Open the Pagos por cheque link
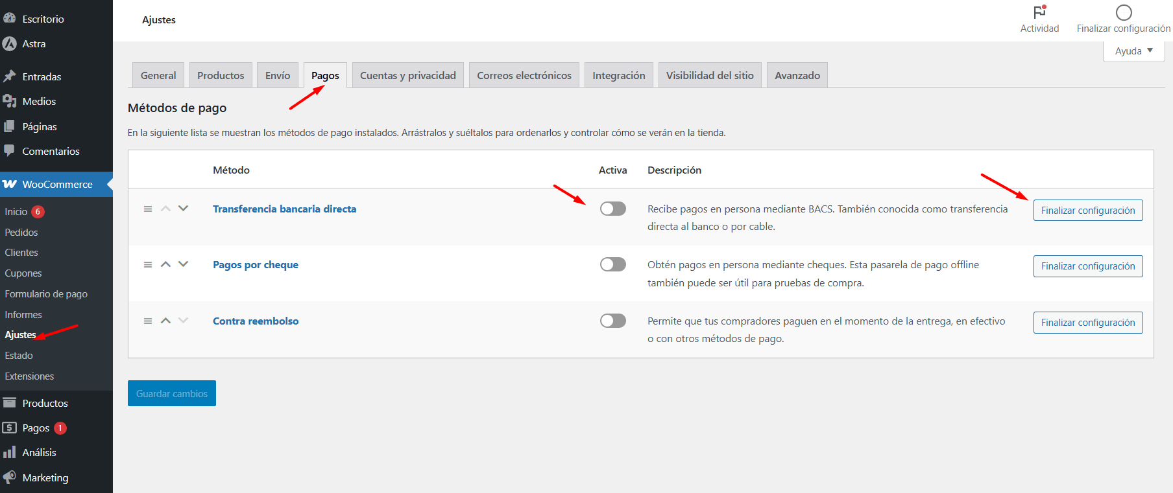1173x493 pixels. point(256,265)
